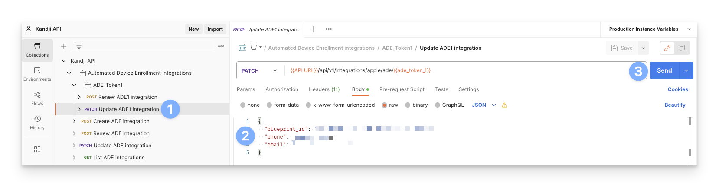Open Production Instance Variables environment dropdown
The width and height of the screenshot is (719, 187).
[x=649, y=29]
